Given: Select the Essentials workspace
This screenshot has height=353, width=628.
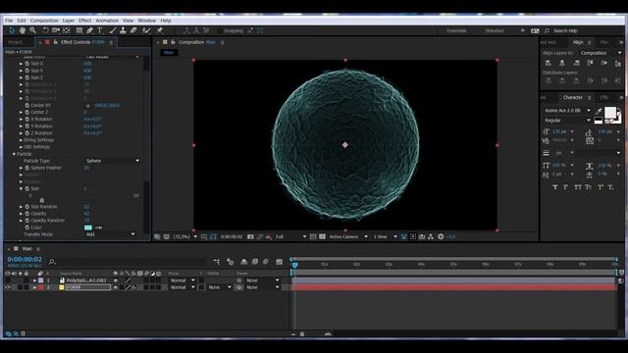Looking at the screenshot, I should point(456,30).
